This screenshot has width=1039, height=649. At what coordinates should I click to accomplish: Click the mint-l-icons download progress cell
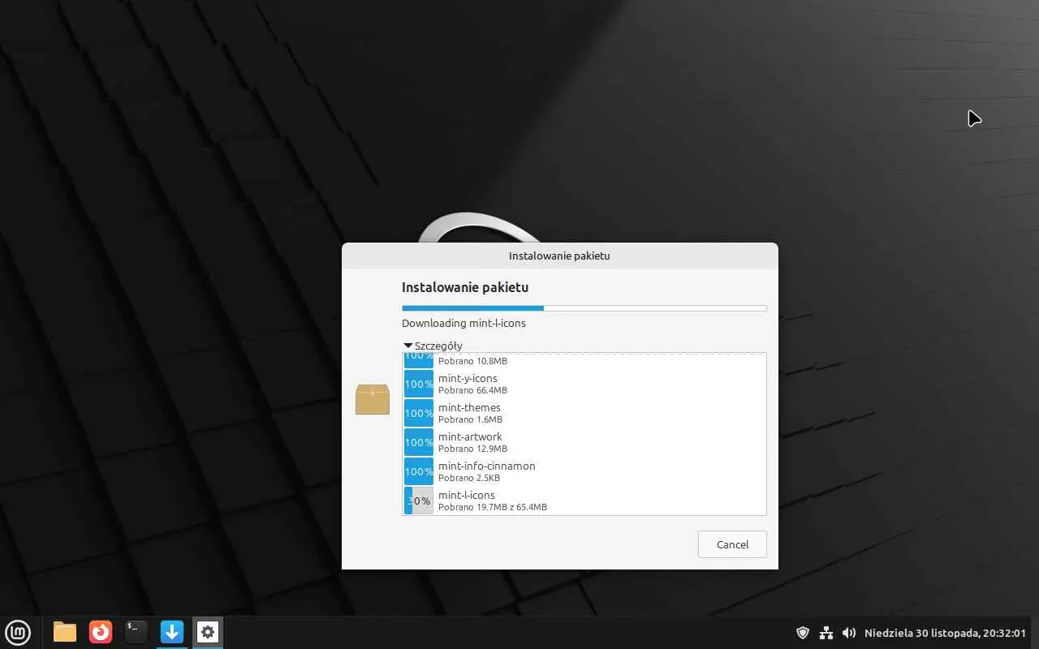[x=419, y=501]
